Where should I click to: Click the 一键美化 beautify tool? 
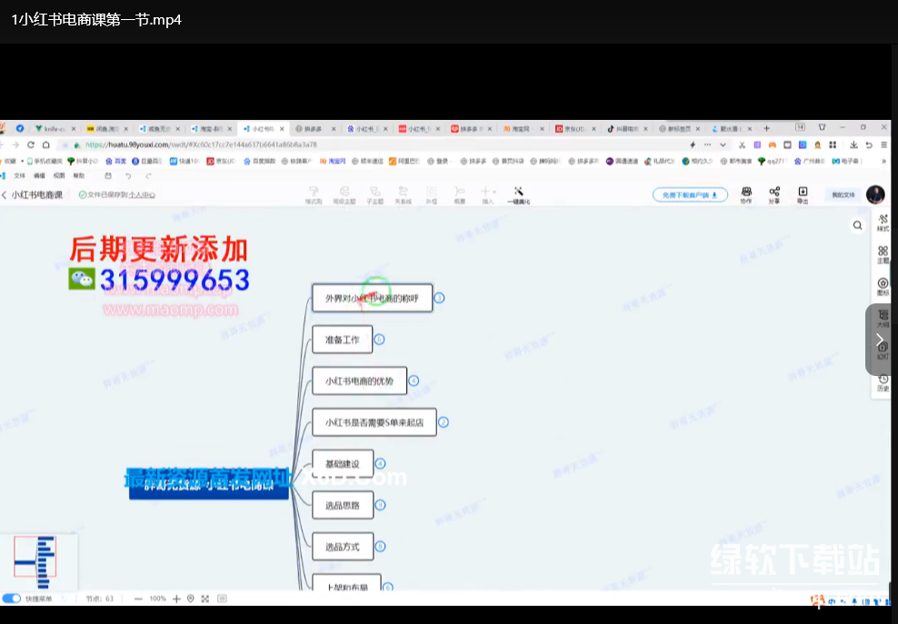point(518,194)
